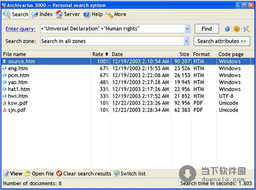Click the Enter query link
256x190 pixels.
[20, 29]
